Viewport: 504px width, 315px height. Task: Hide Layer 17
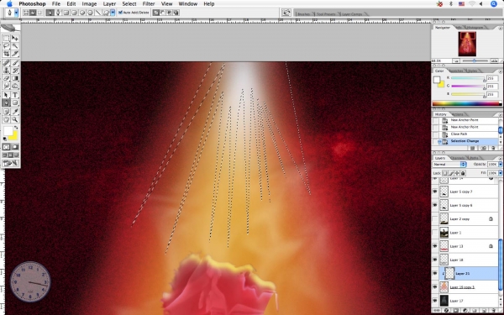[435, 301]
